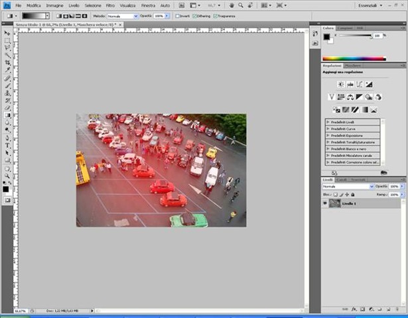Switch to the Maschere tab
The image size is (408, 318).
point(352,66)
